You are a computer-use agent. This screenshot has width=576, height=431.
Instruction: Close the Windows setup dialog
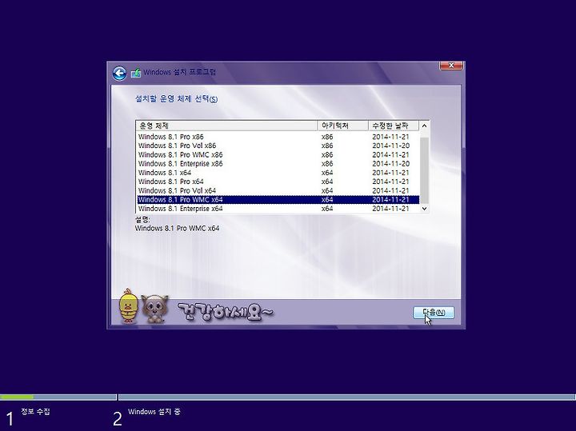tap(451, 66)
